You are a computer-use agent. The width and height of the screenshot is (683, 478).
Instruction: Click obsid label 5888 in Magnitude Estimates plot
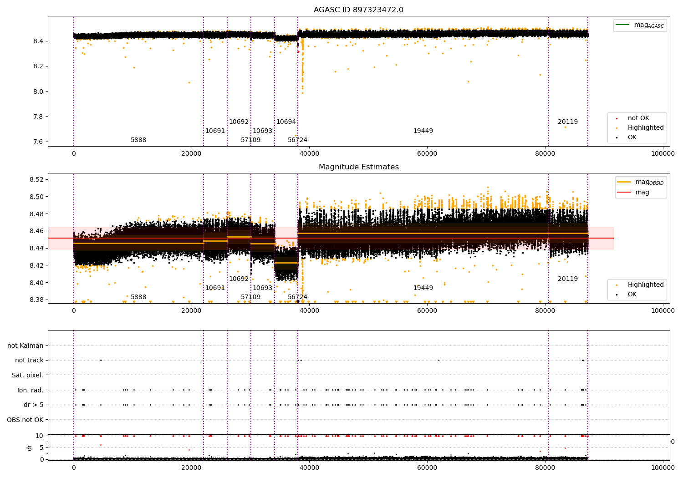(x=138, y=297)
